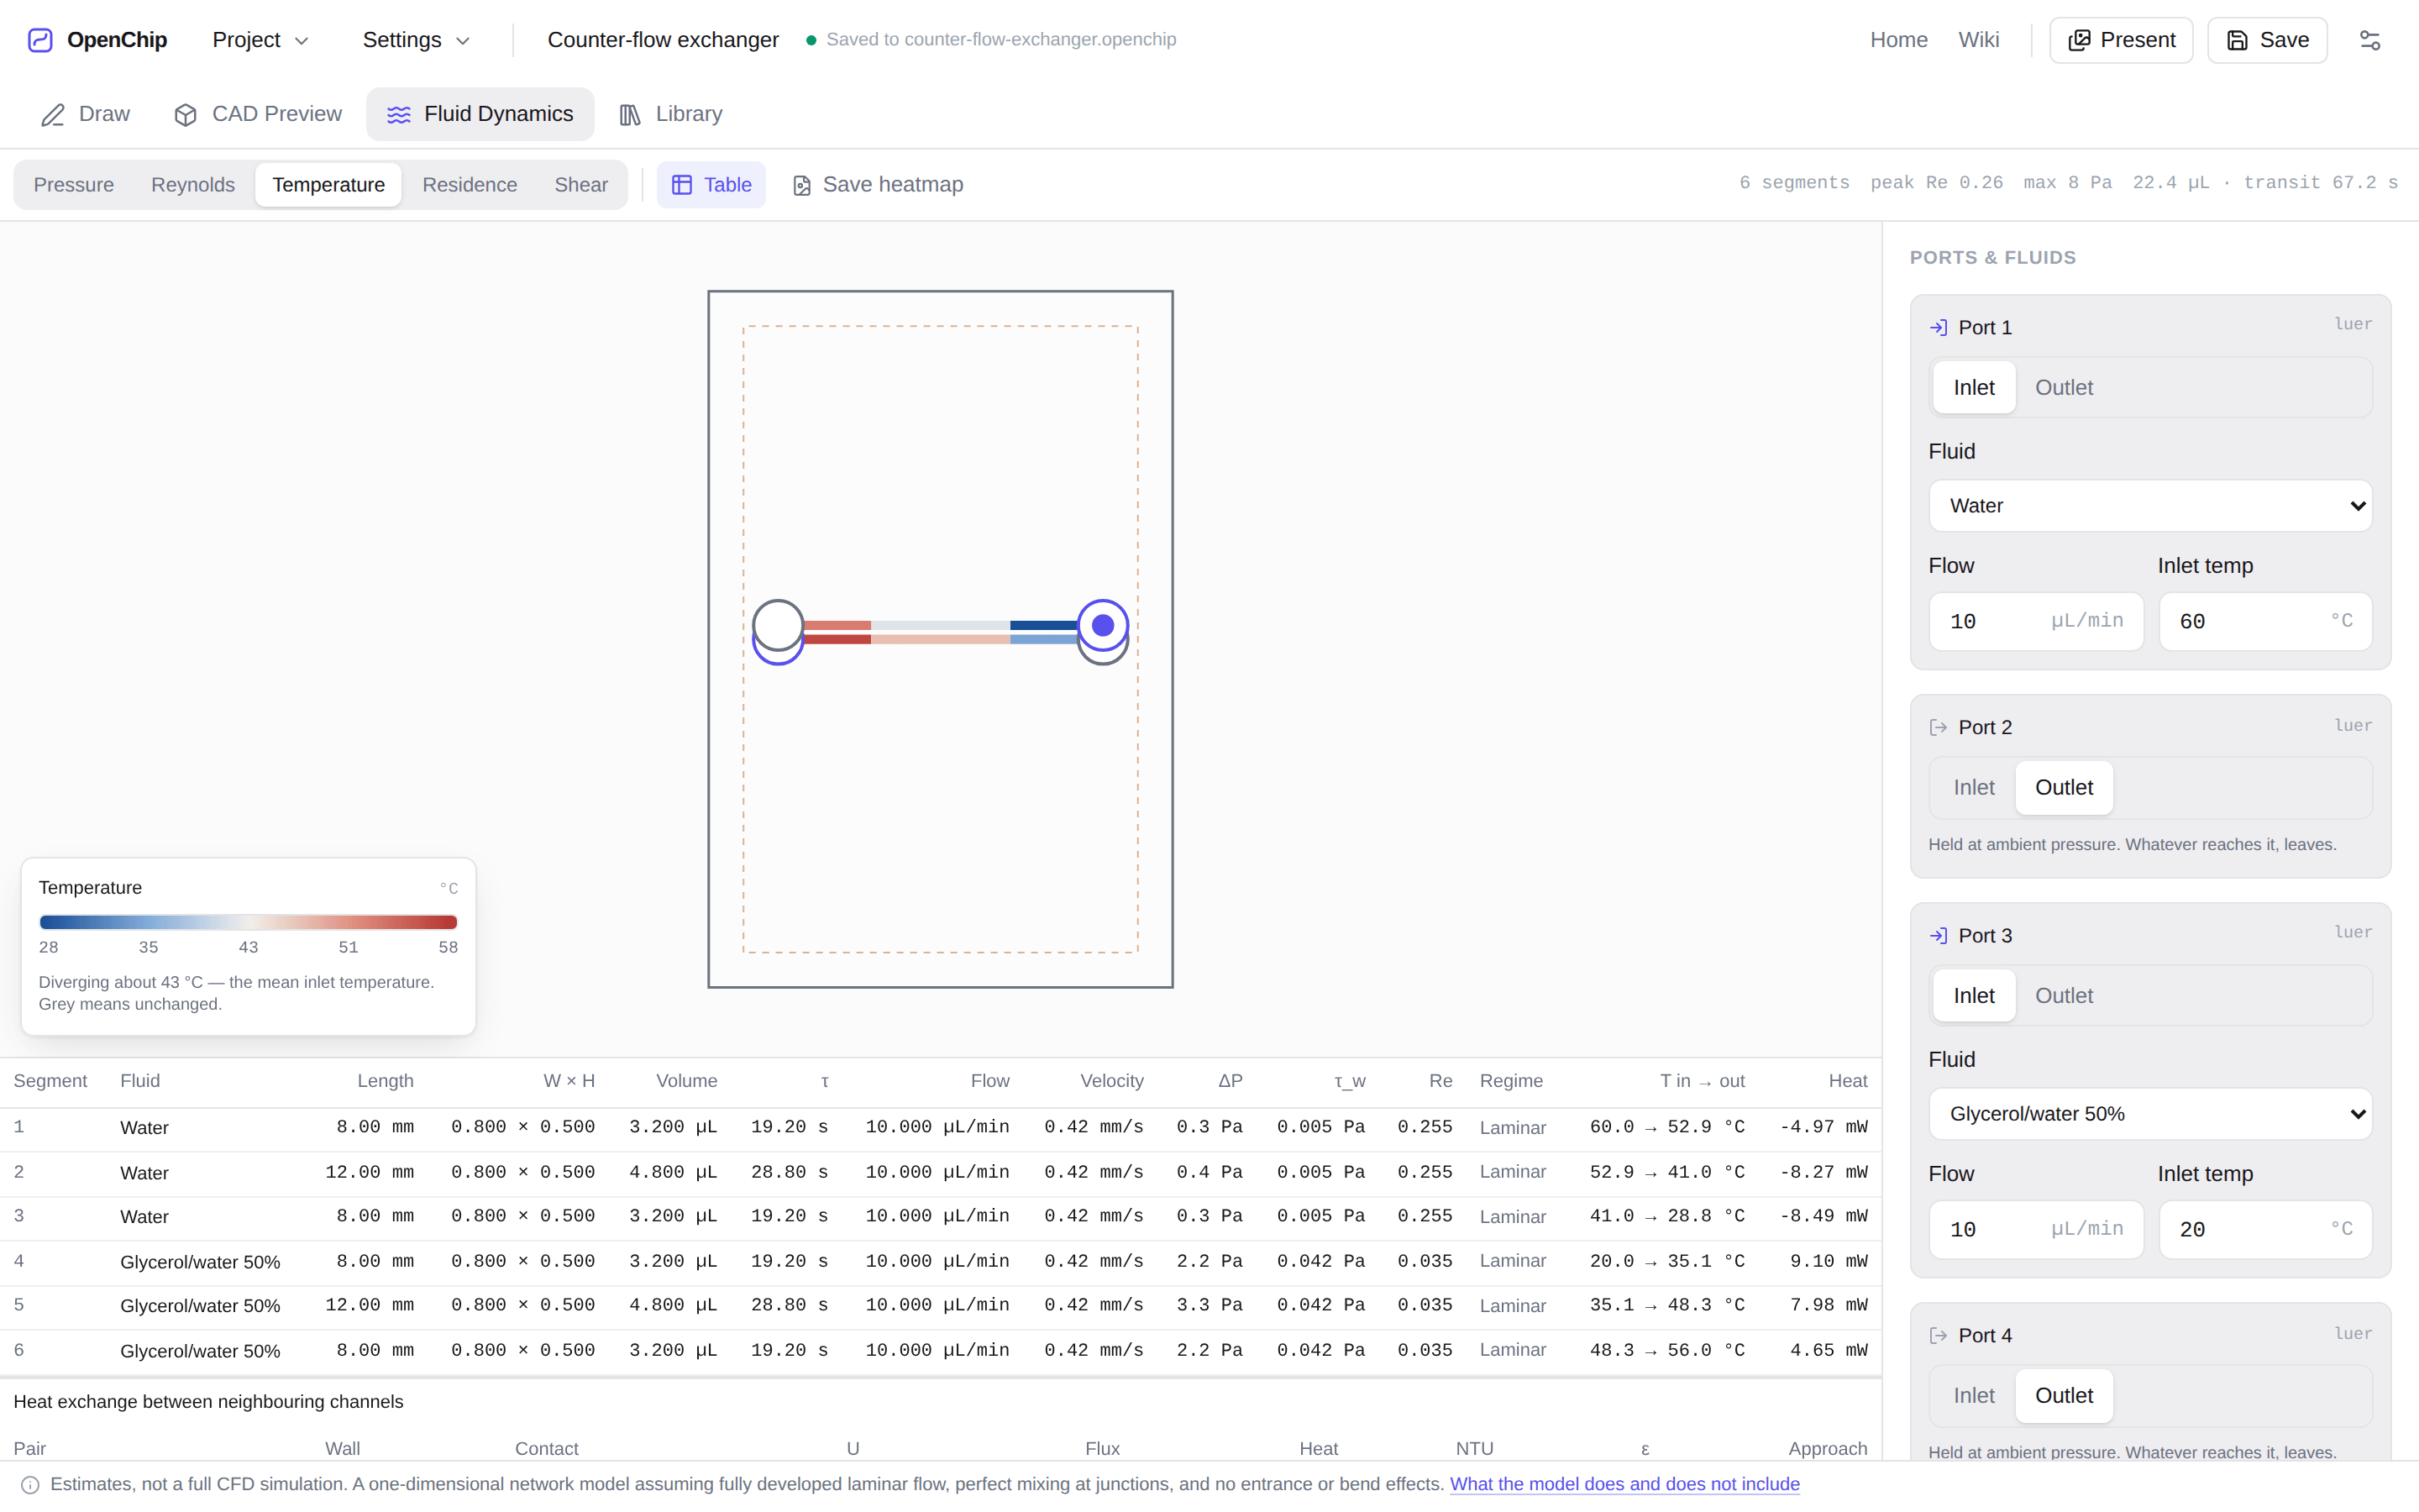Select the Temperature heatmap tab
Viewport: 2419px width, 1512px height.
(329, 185)
